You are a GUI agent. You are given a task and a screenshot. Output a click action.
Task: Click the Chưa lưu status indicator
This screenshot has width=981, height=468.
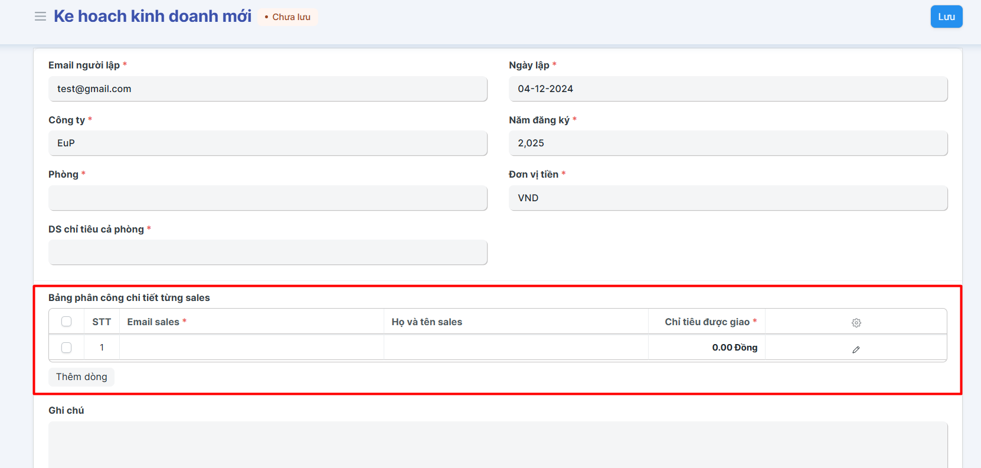tap(288, 17)
